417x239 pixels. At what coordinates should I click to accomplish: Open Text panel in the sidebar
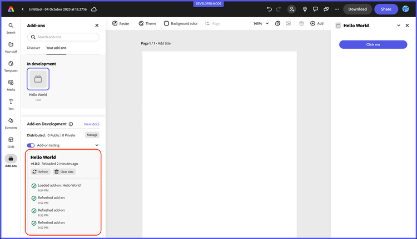pos(11,105)
